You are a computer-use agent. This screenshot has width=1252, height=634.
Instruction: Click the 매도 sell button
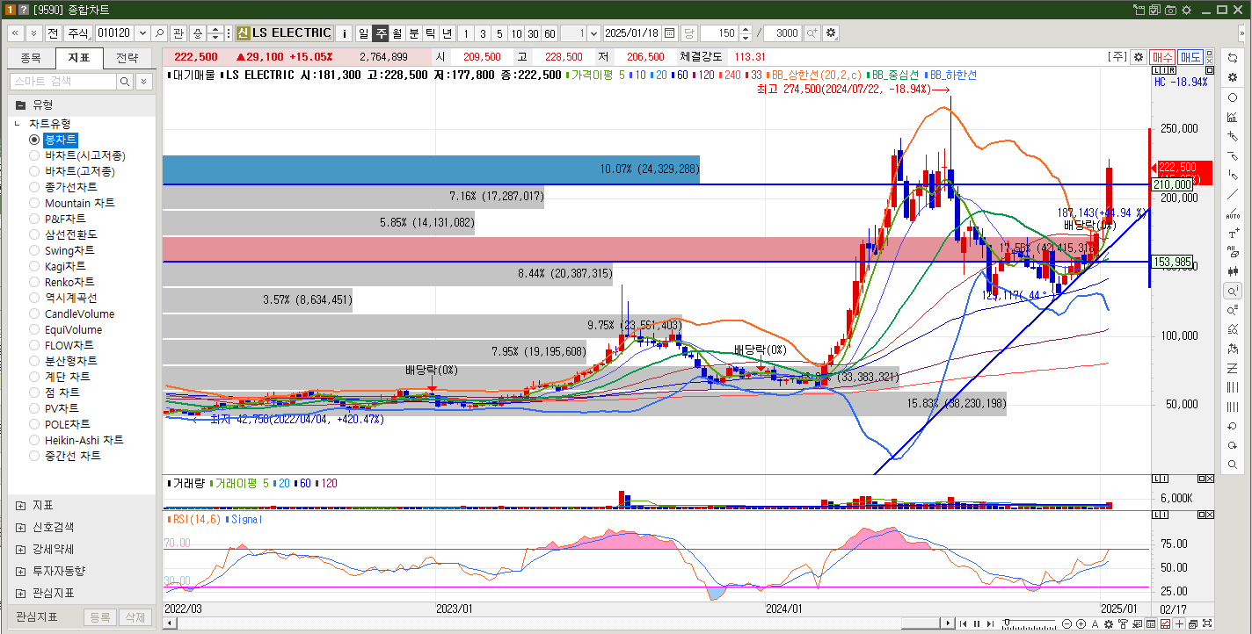point(1190,57)
